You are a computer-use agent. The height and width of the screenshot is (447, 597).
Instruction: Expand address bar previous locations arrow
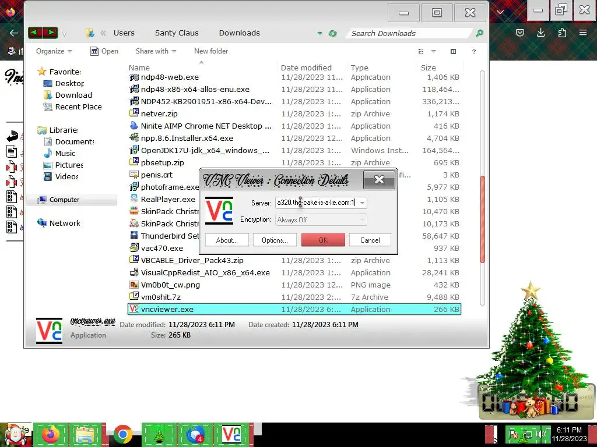319,33
